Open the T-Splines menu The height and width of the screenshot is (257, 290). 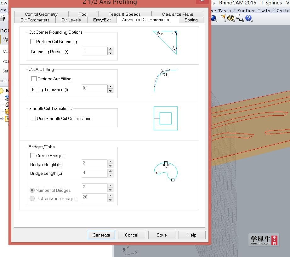coord(271,3)
